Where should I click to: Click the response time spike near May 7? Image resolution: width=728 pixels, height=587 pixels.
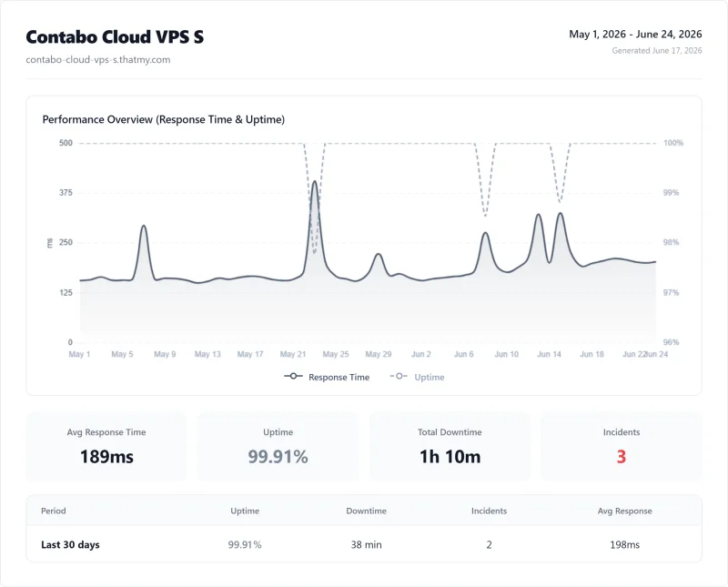pos(144,227)
